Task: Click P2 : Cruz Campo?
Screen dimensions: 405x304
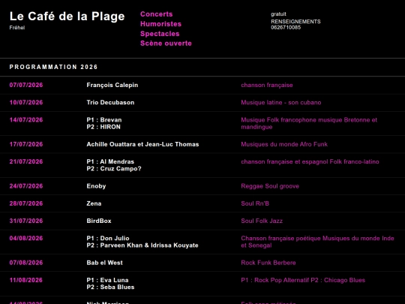Action: pyautogui.click(x=114, y=169)
